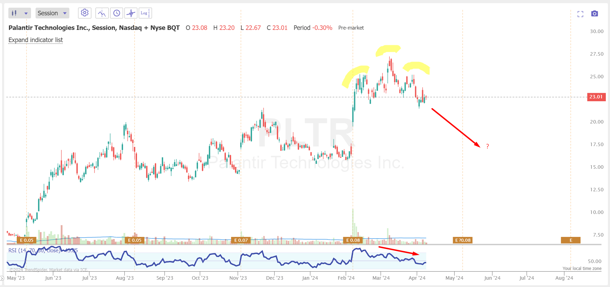Click the Oct '23 date axis label
This screenshot has height=287, width=610.
200,278
